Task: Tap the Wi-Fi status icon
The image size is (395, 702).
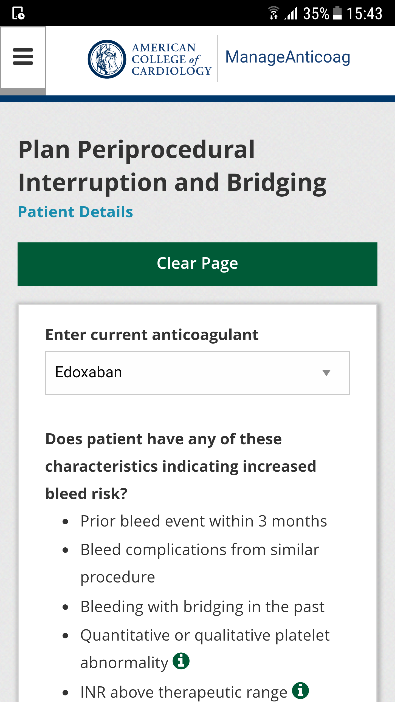Action: [273, 13]
